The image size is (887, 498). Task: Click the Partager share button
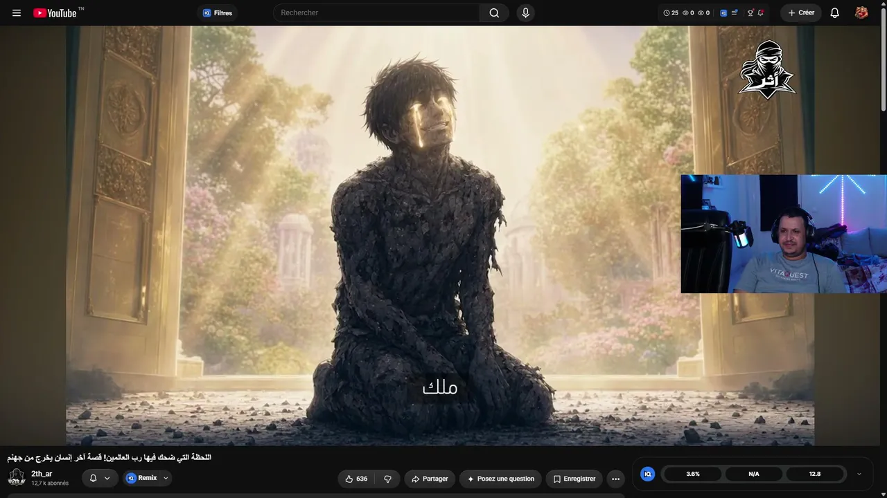point(430,479)
